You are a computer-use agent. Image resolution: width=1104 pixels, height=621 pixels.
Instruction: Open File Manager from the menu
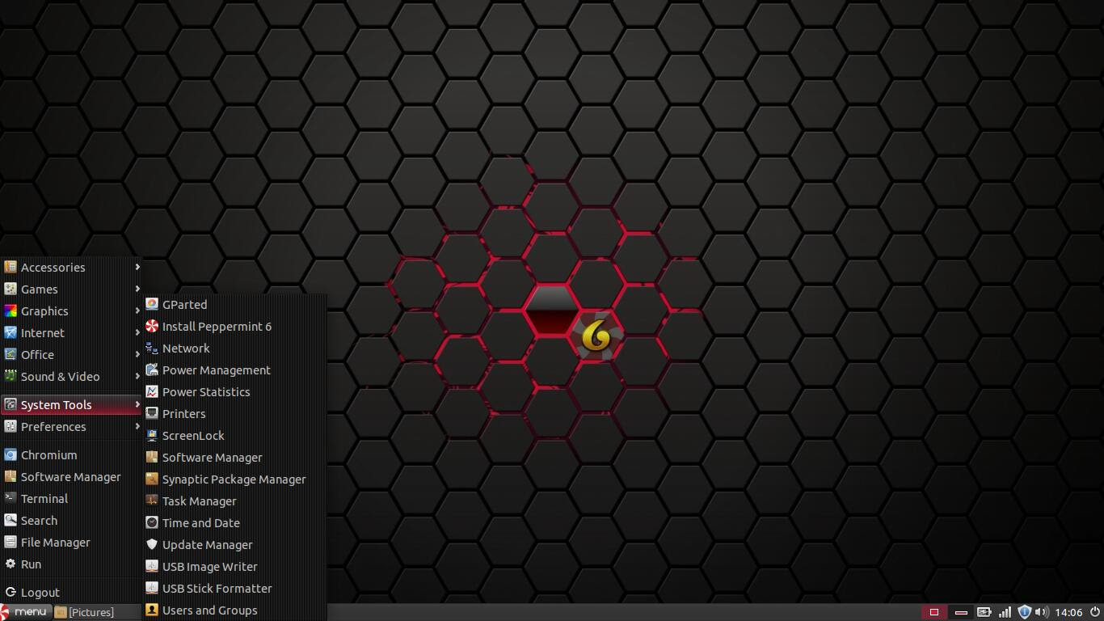point(72,543)
